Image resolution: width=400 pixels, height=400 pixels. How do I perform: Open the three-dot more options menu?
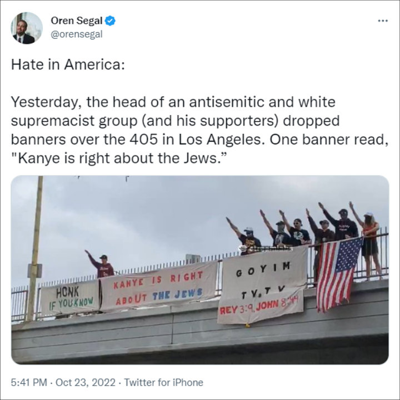point(383,21)
